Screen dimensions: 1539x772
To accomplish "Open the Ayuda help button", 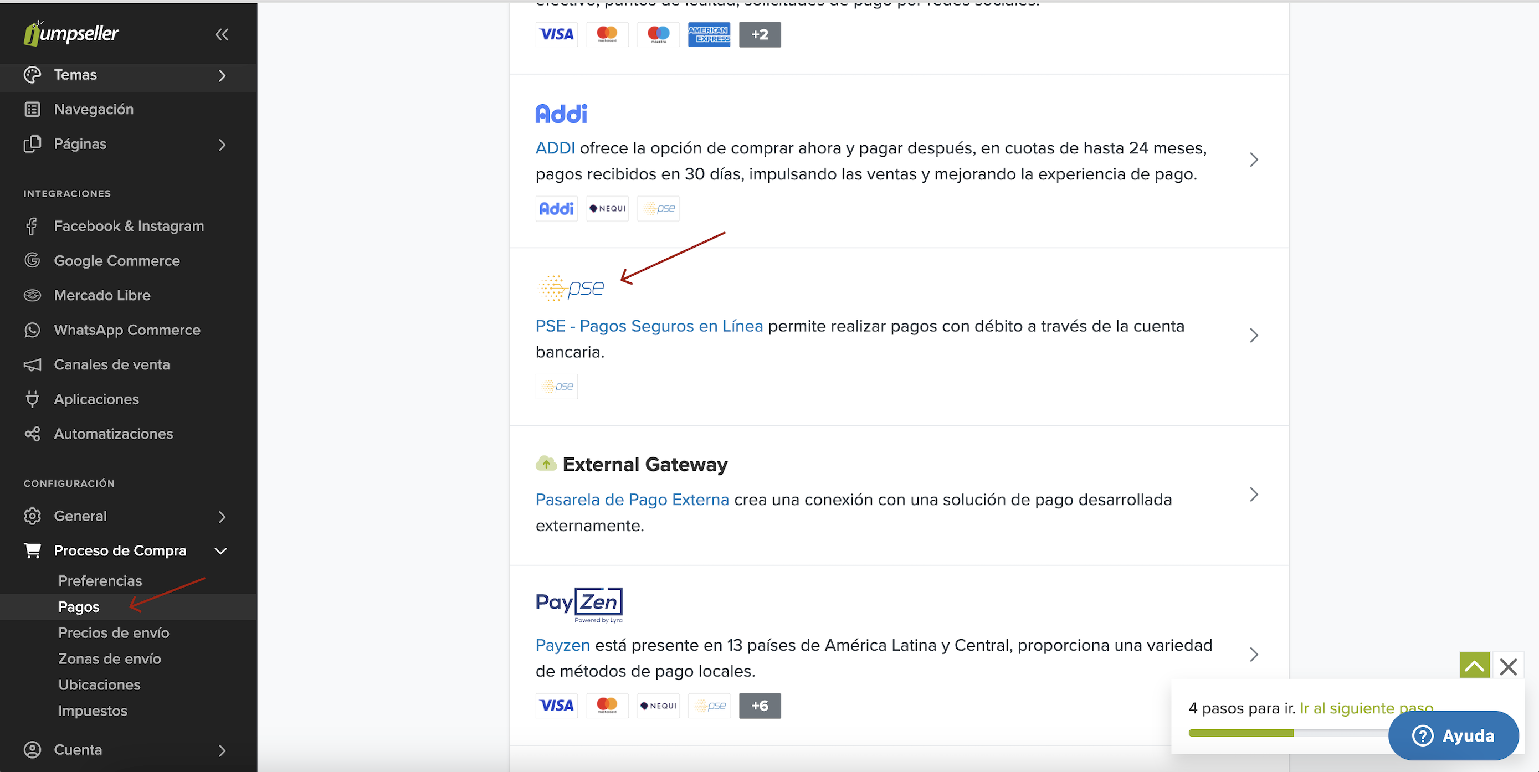I will pyautogui.click(x=1453, y=735).
